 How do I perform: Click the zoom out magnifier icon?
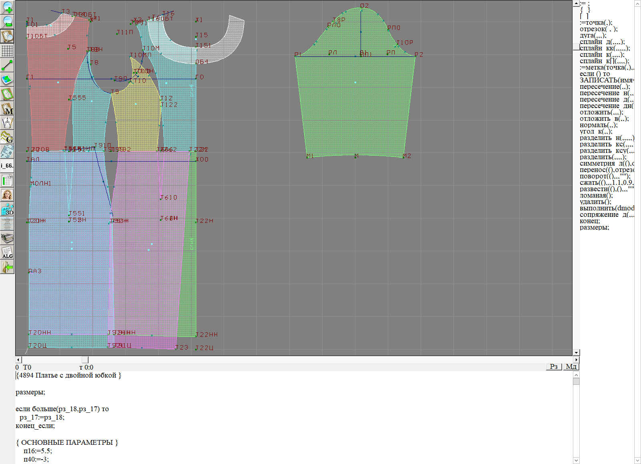click(x=7, y=22)
